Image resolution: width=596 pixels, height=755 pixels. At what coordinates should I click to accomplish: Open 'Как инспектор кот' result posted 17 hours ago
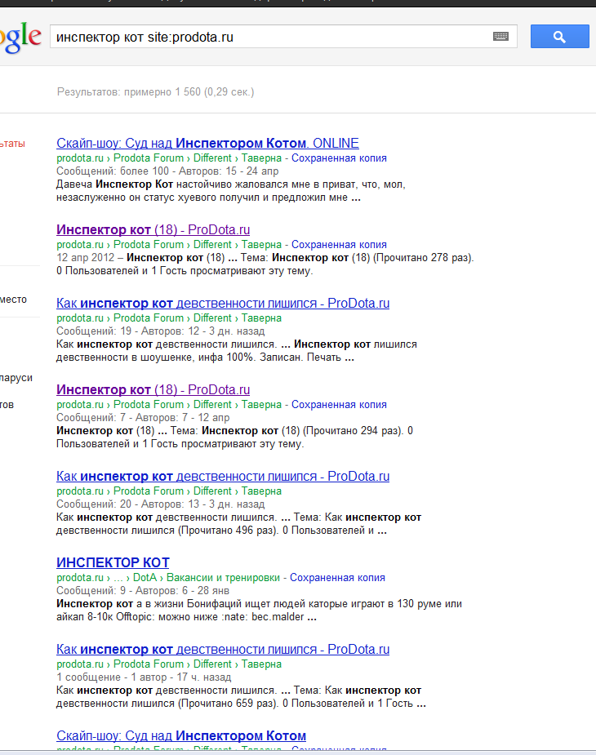223,650
